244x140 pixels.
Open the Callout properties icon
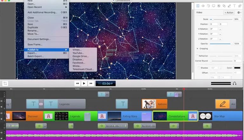[219, 6]
